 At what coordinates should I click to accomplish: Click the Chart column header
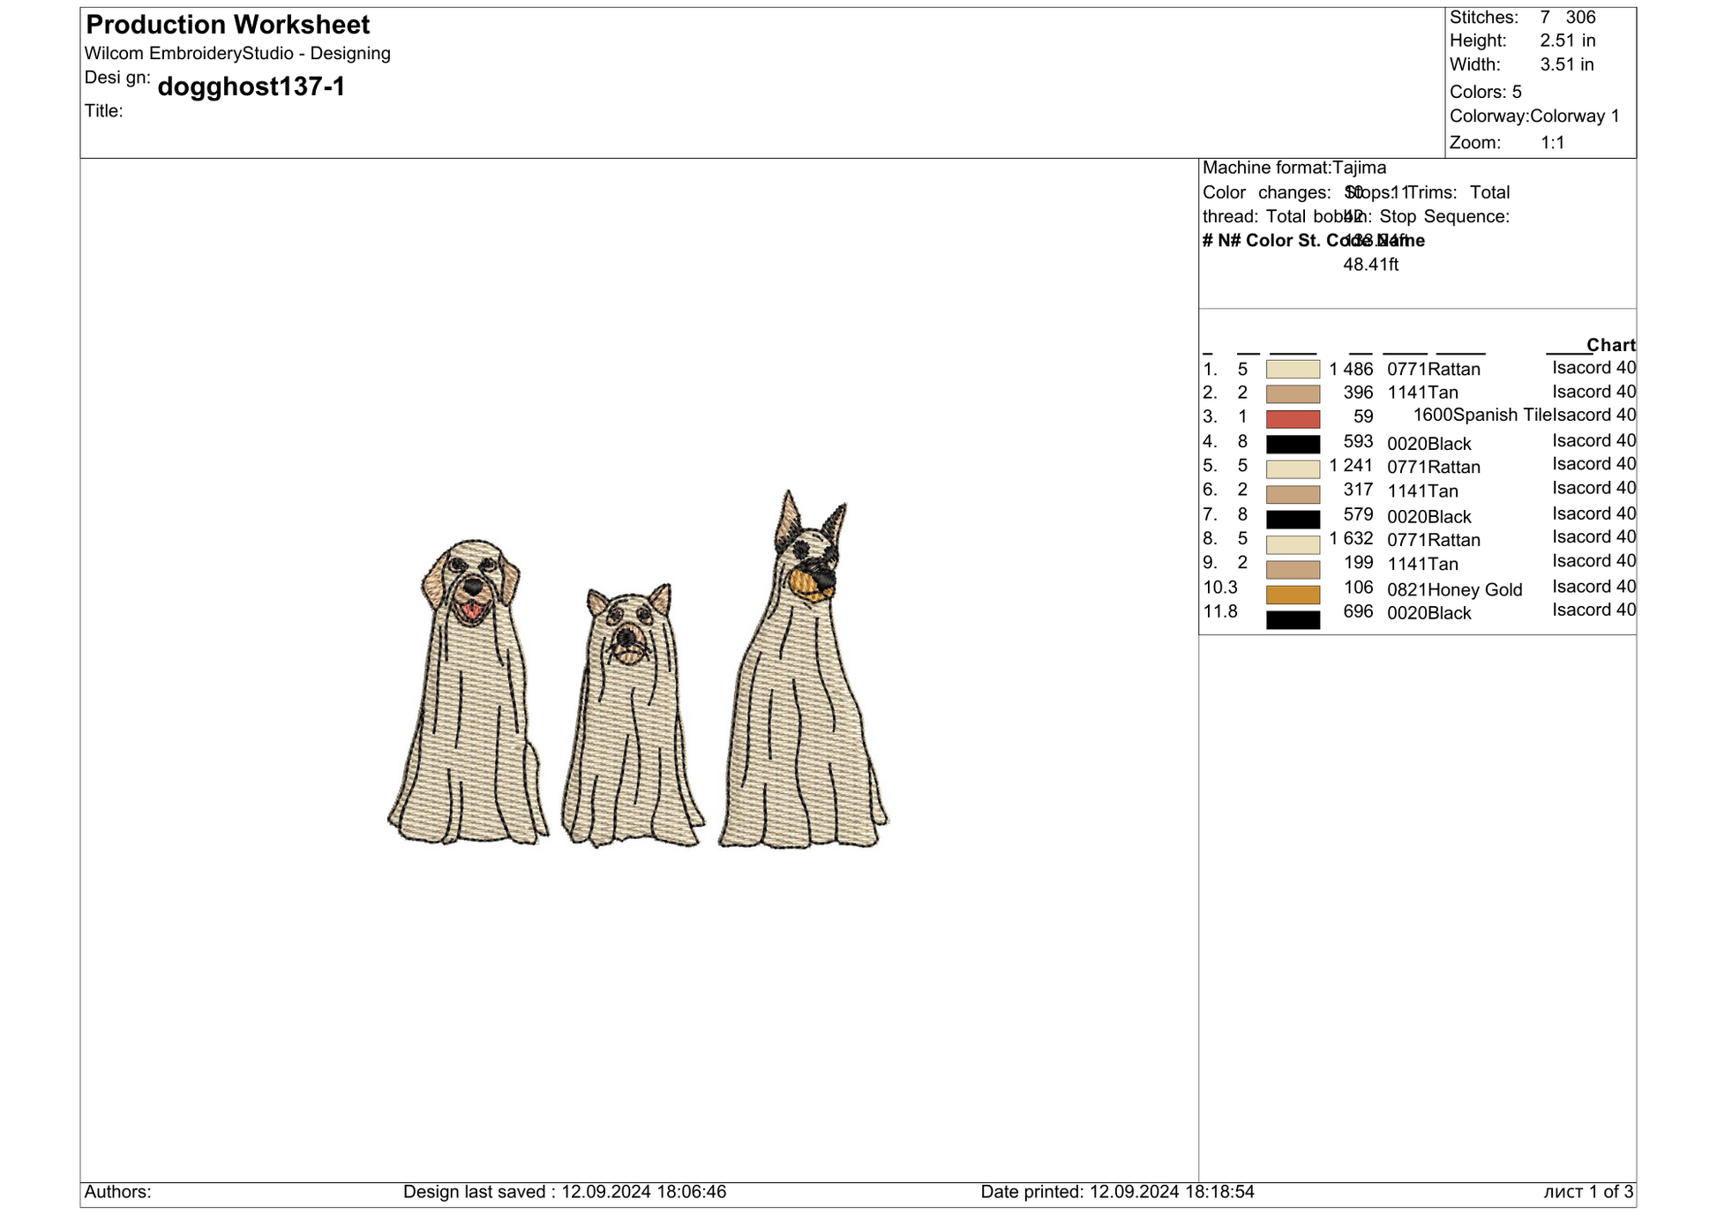[1609, 345]
